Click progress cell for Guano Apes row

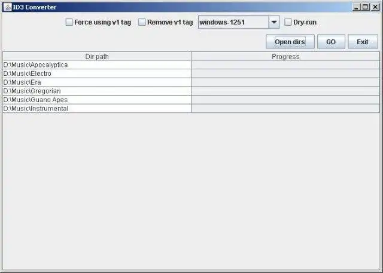pos(285,100)
